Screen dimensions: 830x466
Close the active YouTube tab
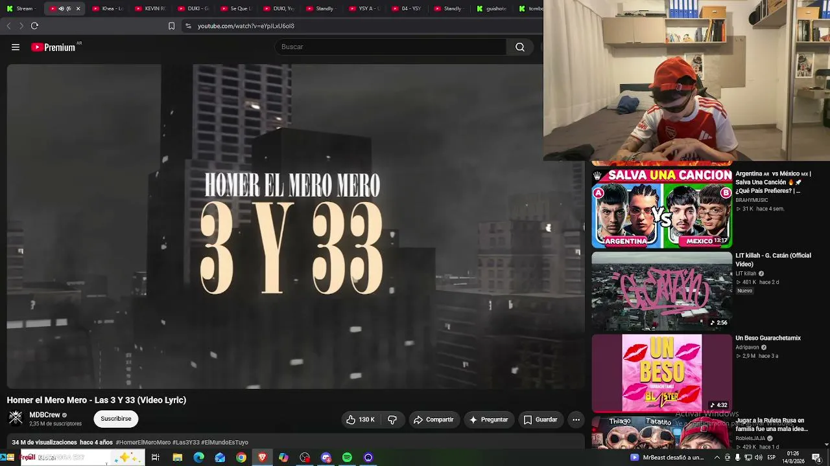[x=78, y=8]
